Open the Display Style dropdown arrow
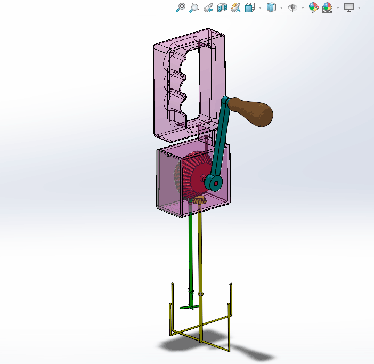 pyautogui.click(x=281, y=7)
